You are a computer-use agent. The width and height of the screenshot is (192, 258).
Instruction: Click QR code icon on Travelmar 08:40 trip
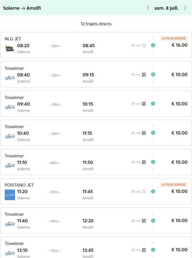(x=144, y=75)
